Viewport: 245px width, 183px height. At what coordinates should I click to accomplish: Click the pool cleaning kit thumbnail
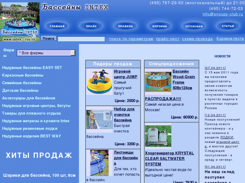(99, 120)
